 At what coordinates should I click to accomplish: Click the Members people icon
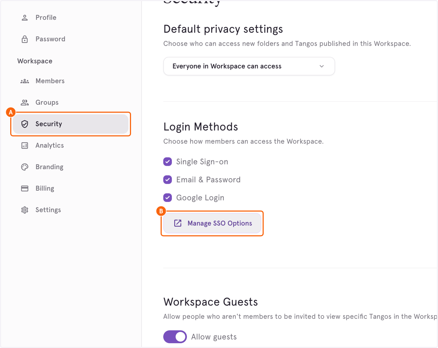click(x=25, y=81)
